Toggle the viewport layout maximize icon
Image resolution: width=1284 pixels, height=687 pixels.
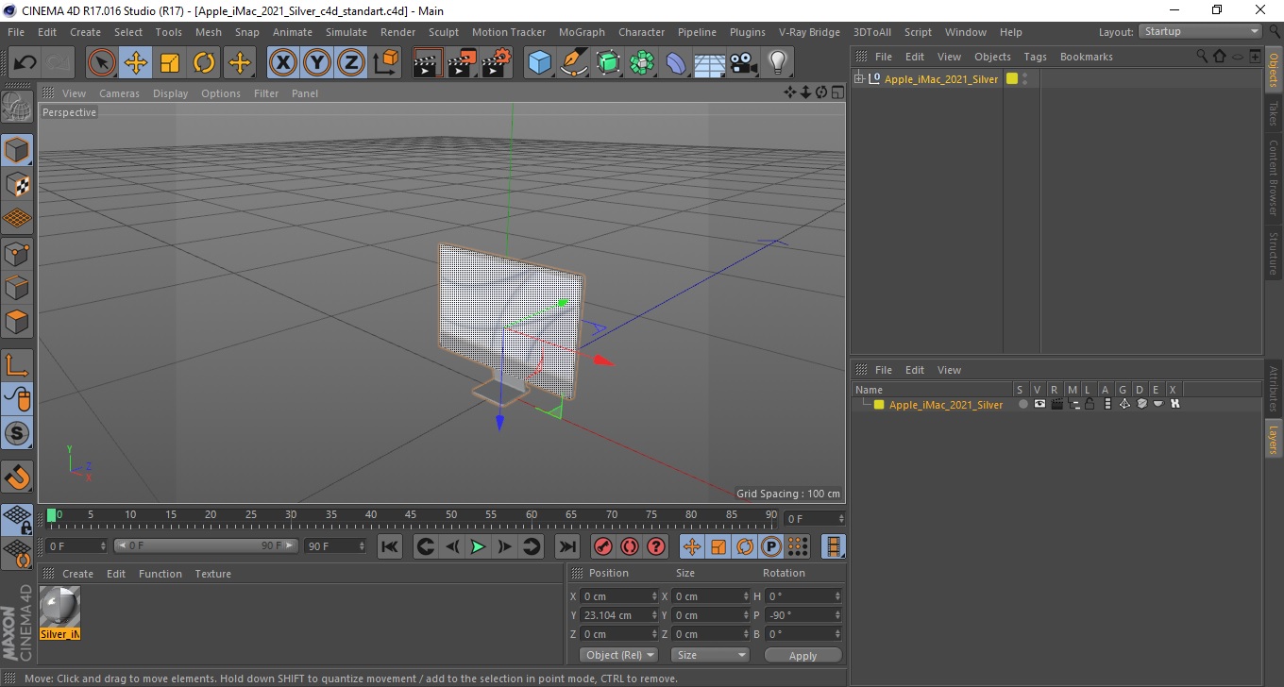click(x=837, y=92)
